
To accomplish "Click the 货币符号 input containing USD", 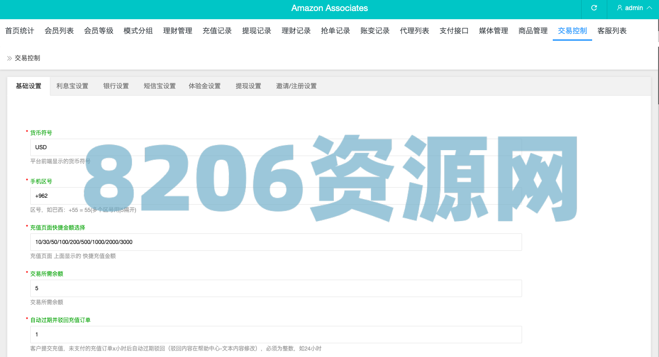I will (276, 147).
